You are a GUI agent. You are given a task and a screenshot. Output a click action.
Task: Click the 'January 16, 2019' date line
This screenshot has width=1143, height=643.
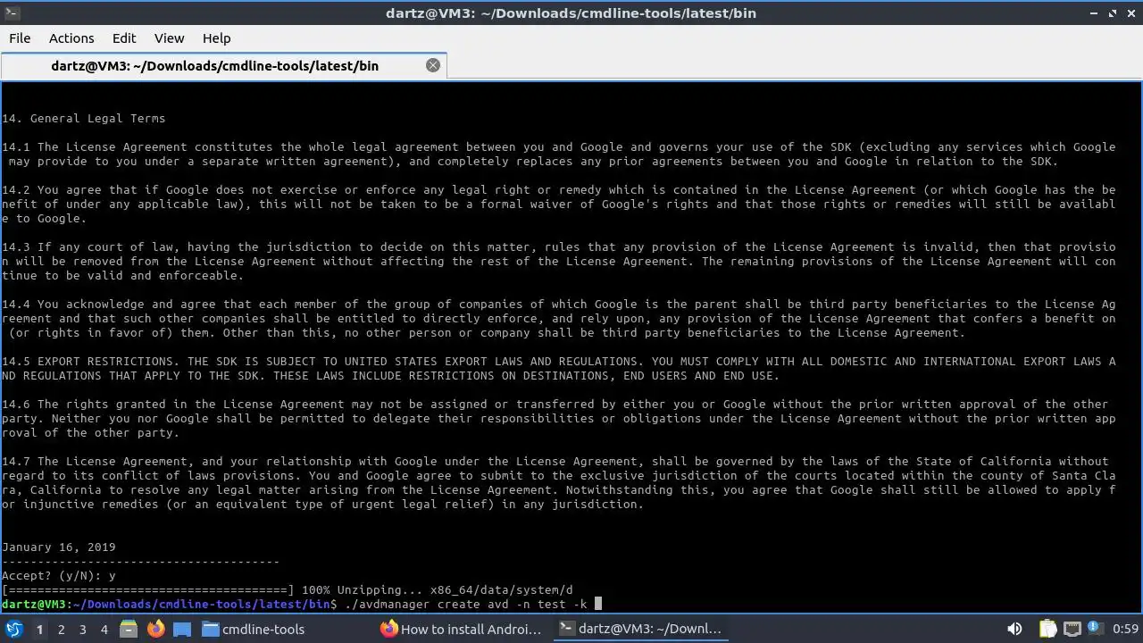[x=59, y=547]
